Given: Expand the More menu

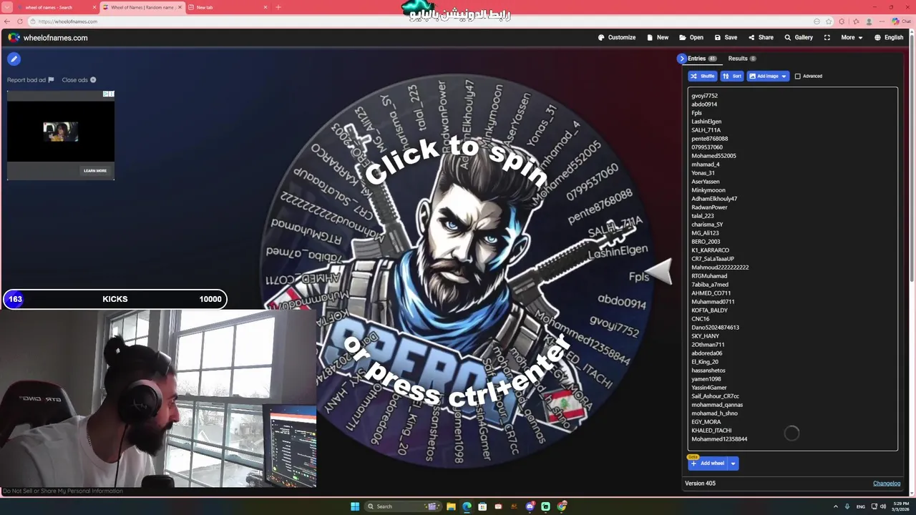Looking at the screenshot, I should (x=852, y=37).
